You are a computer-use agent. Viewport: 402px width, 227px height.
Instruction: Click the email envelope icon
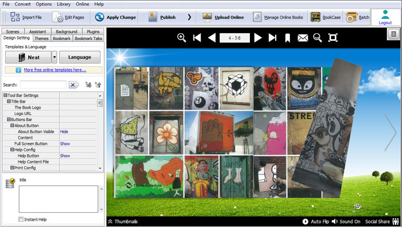tap(303, 38)
